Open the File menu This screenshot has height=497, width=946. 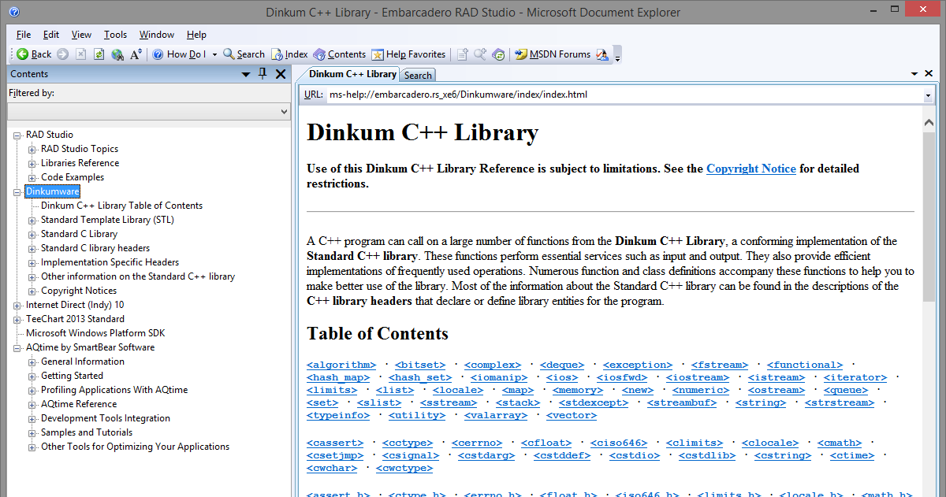(x=24, y=35)
